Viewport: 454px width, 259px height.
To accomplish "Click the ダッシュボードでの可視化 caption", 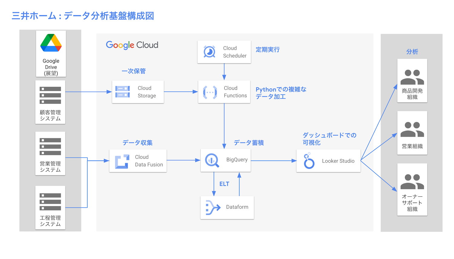I will pyautogui.click(x=330, y=139).
